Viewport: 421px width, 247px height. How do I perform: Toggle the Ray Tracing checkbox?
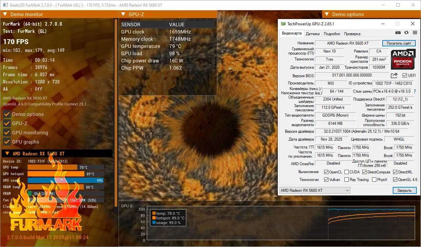(x=346, y=180)
